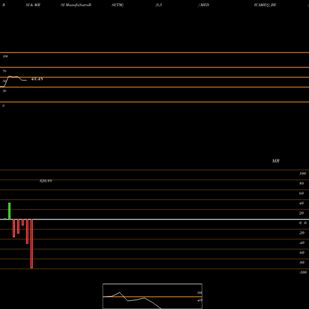Click the ICAMEQ_BE header text
309x309 pixels.
point(265,5)
